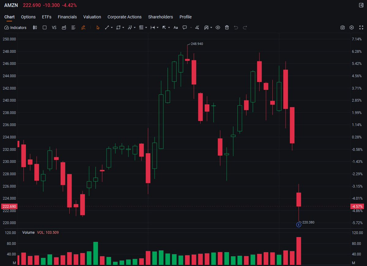367x266 pixels.
Task: Select the orange cursor pointer tool
Action: pos(98,28)
